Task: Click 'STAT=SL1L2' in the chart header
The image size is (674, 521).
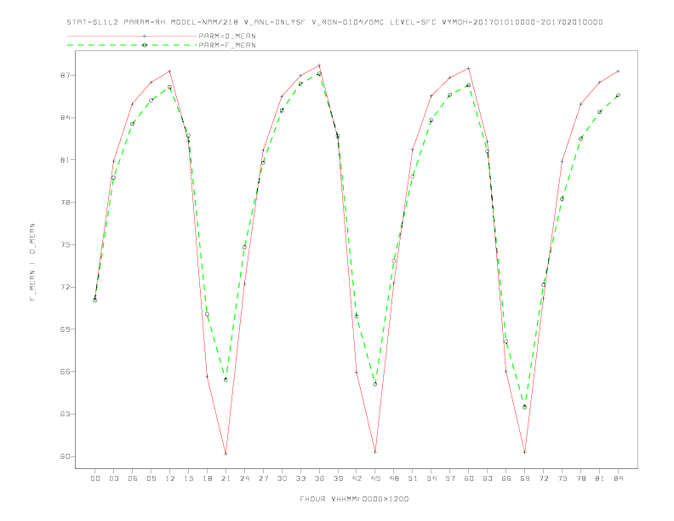Action: point(93,22)
